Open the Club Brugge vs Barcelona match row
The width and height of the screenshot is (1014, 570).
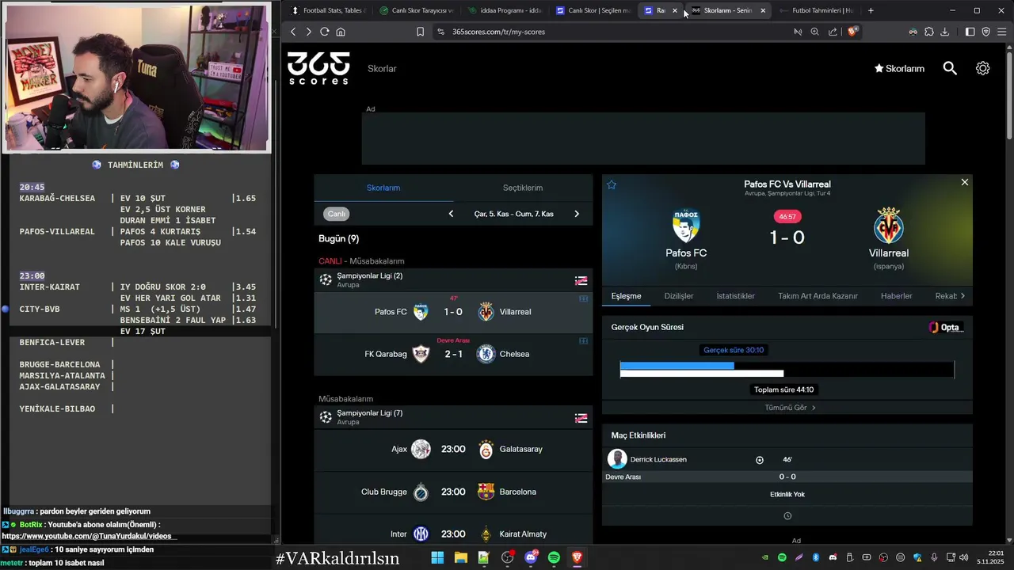[453, 492]
